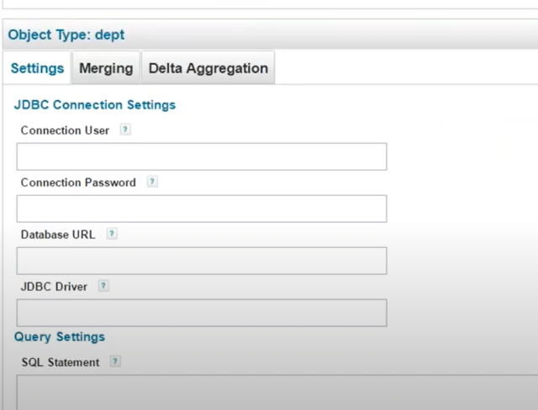538x410 pixels.
Task: Click the Connection User label
Action: [x=65, y=130]
